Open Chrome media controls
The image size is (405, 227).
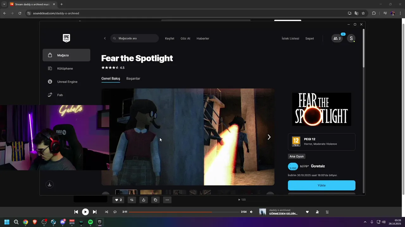tap(385, 13)
